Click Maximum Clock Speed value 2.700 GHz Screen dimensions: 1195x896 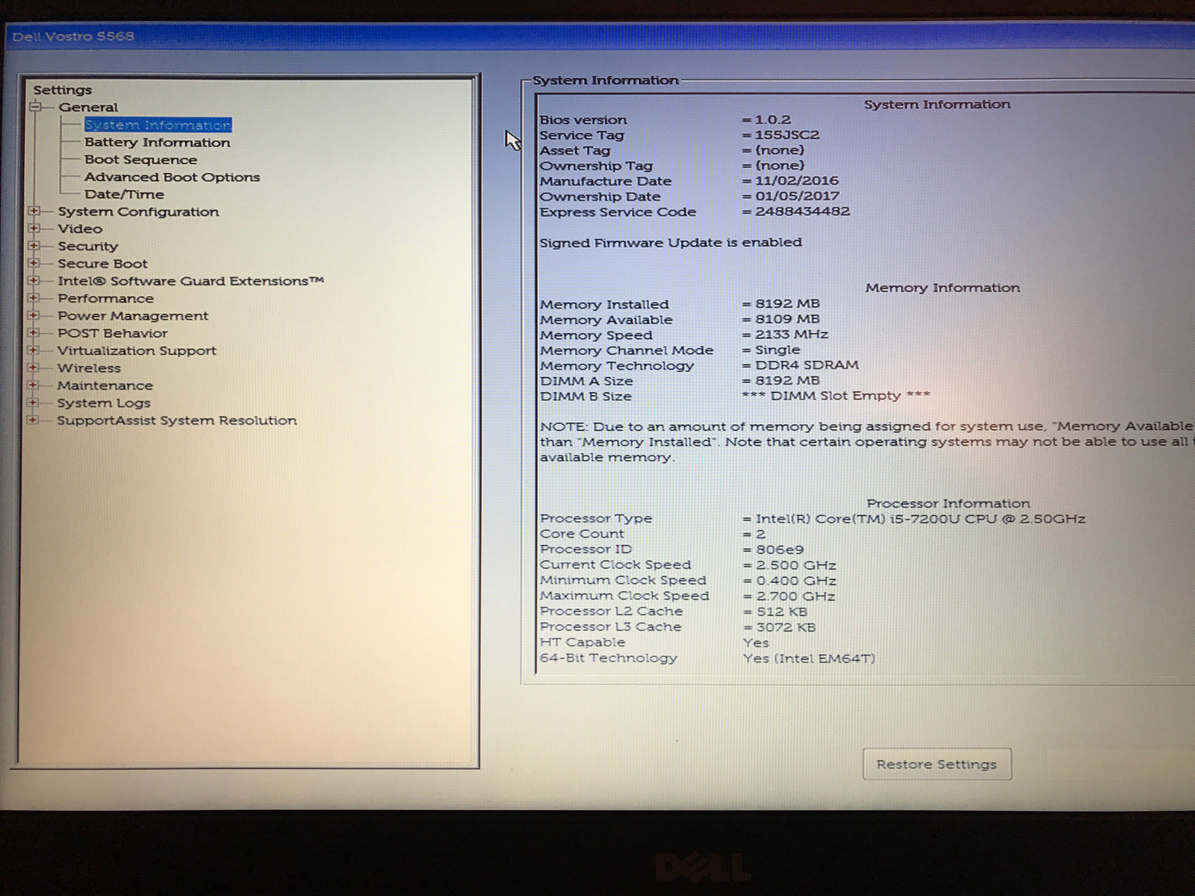pyautogui.click(x=795, y=596)
